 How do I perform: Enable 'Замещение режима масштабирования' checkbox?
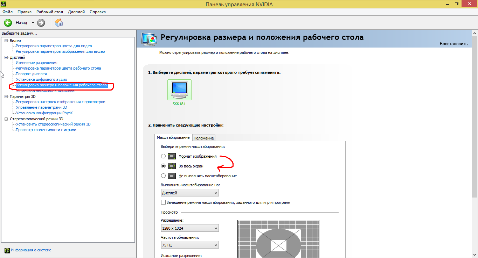pos(163,202)
